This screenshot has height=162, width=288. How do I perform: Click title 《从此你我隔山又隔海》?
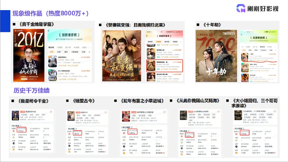tap(198, 101)
